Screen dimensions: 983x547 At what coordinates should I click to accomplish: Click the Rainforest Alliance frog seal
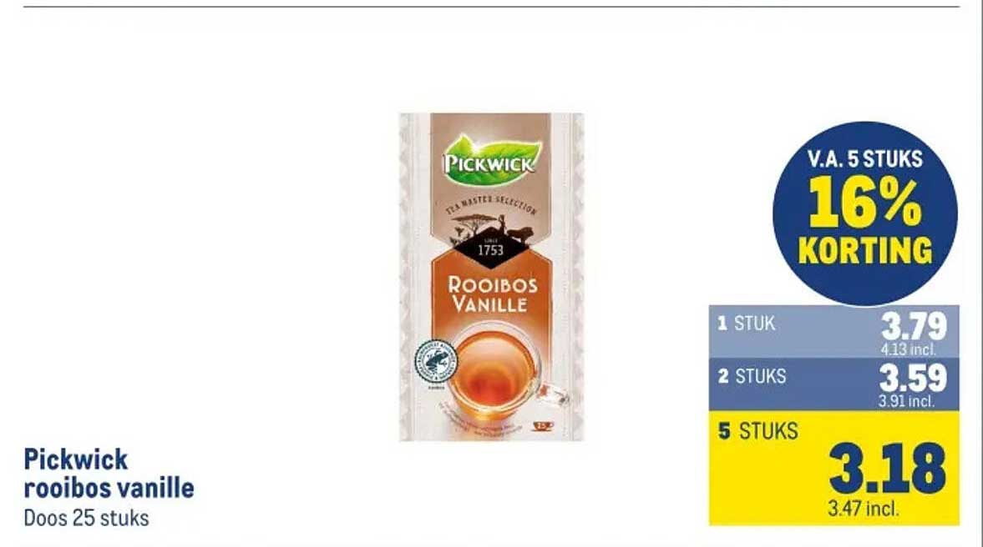click(x=436, y=363)
